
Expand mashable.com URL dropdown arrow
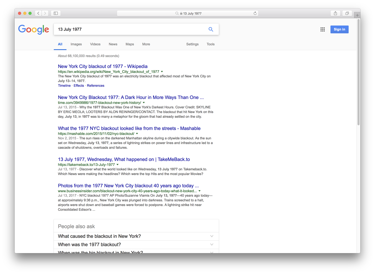[x=137, y=134]
